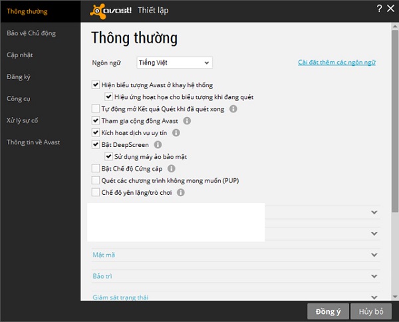Uncheck Hiệu ứng hoạt họa cho biểu tượng
This screenshot has width=399, height=322.
[108, 96]
